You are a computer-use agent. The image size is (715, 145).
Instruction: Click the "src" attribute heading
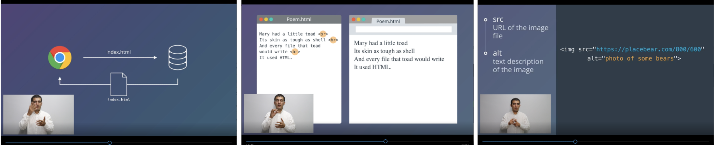[x=498, y=19]
